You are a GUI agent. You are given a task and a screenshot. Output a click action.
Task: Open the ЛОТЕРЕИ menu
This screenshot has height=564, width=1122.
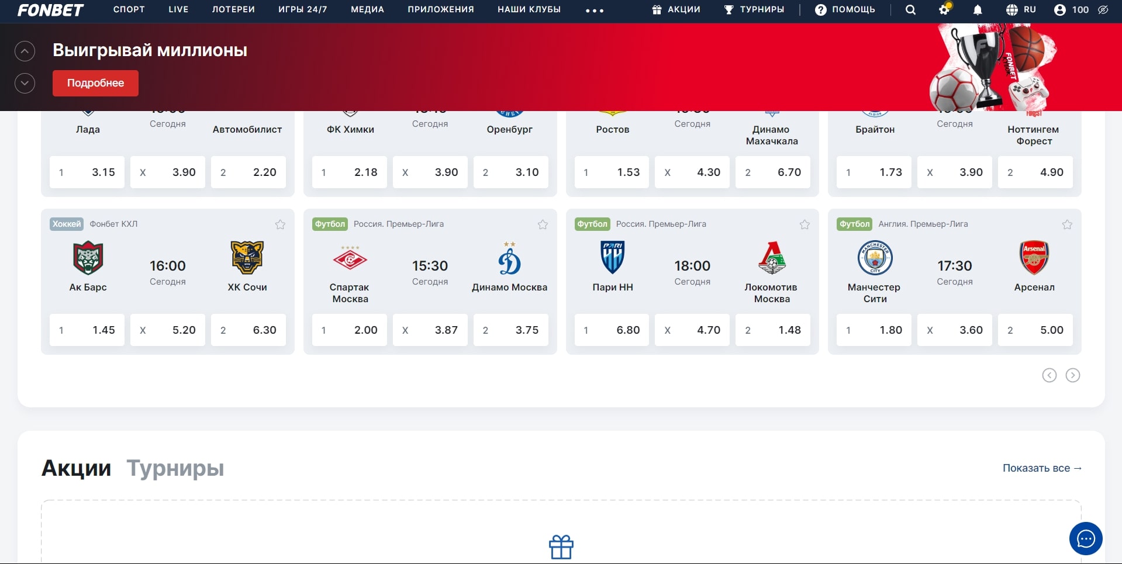coord(233,9)
